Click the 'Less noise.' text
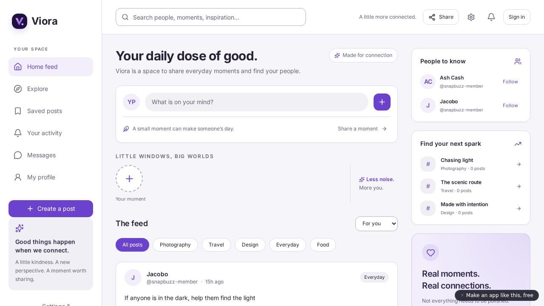 tap(380, 179)
